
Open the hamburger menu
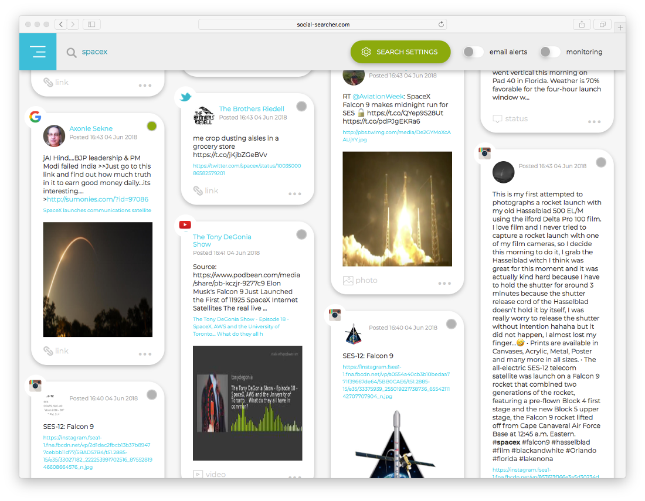pyautogui.click(x=38, y=52)
